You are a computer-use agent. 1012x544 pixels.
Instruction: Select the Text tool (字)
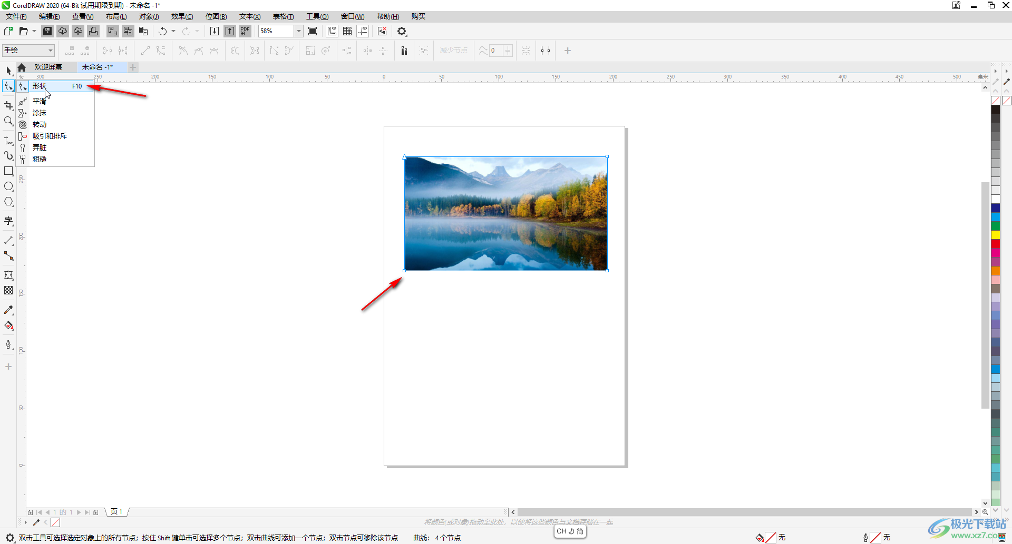[x=8, y=221]
